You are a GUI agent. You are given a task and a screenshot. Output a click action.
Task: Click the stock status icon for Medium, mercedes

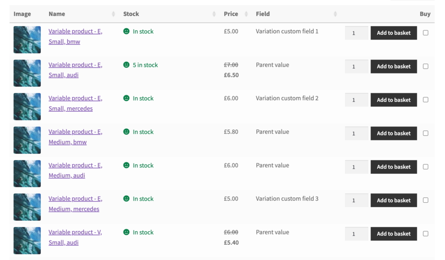(x=126, y=199)
